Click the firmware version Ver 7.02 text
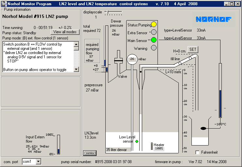Image resolution: width=242 pixels, height=167 pixels. coord(195,162)
